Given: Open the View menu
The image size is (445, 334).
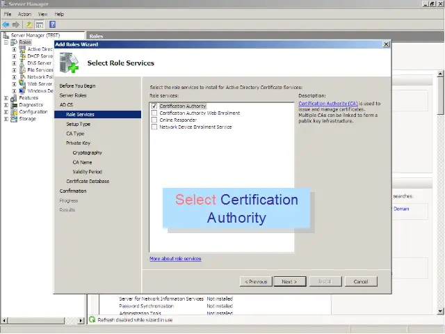Looking at the screenshot, I should tap(43, 14).
